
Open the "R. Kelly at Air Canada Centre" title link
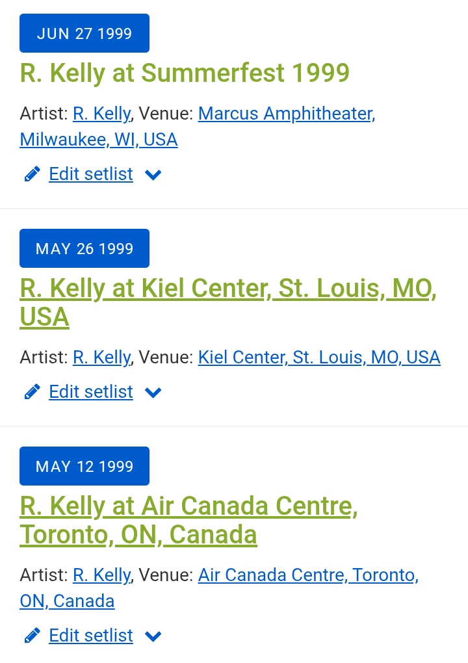188,507
